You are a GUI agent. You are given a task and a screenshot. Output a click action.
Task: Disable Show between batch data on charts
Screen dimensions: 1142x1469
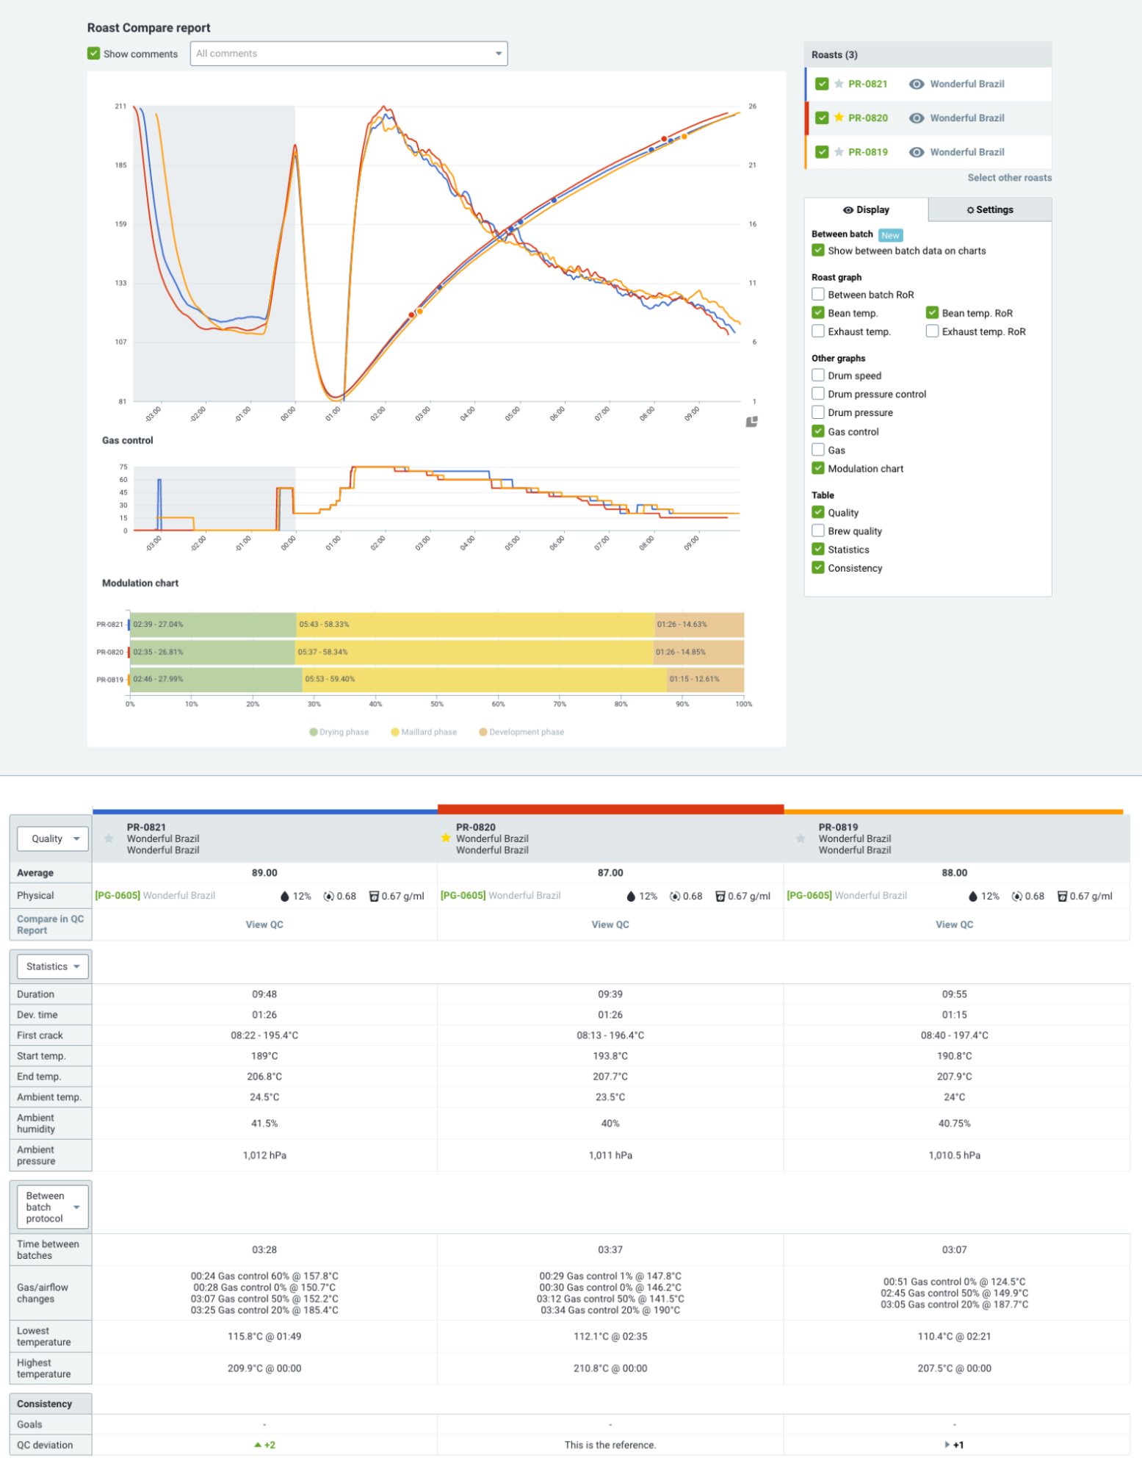pos(817,251)
